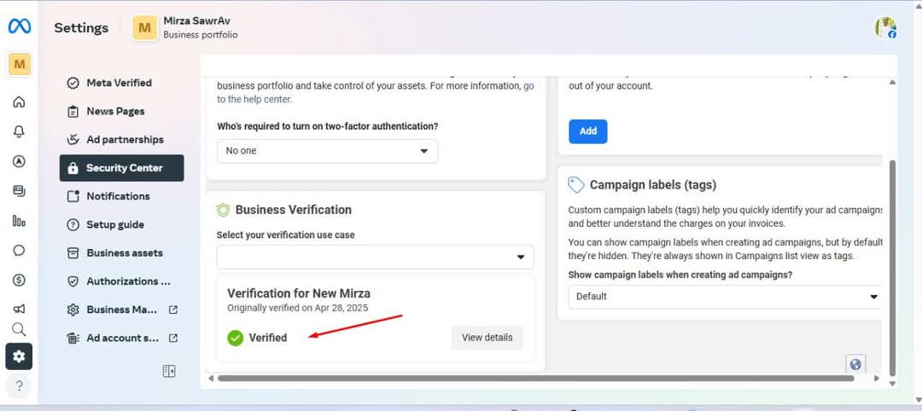922x411 pixels.
Task: Open the yellow M portfolio tile in rail
Action: 20,64
